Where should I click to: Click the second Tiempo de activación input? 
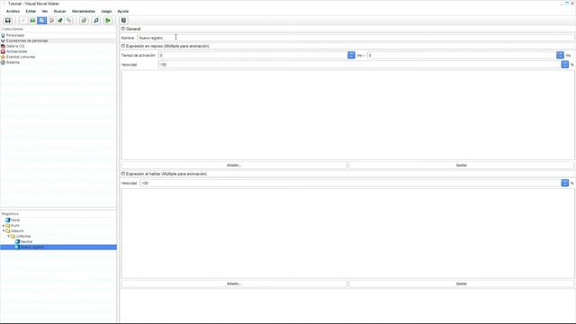point(462,55)
